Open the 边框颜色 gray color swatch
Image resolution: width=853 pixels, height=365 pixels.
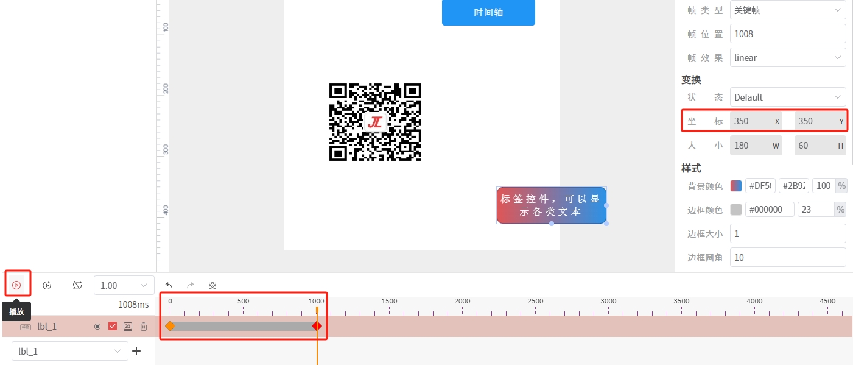tap(736, 210)
